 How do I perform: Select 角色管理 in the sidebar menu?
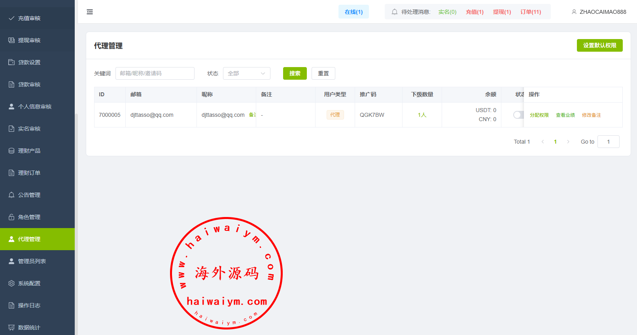[29, 217]
